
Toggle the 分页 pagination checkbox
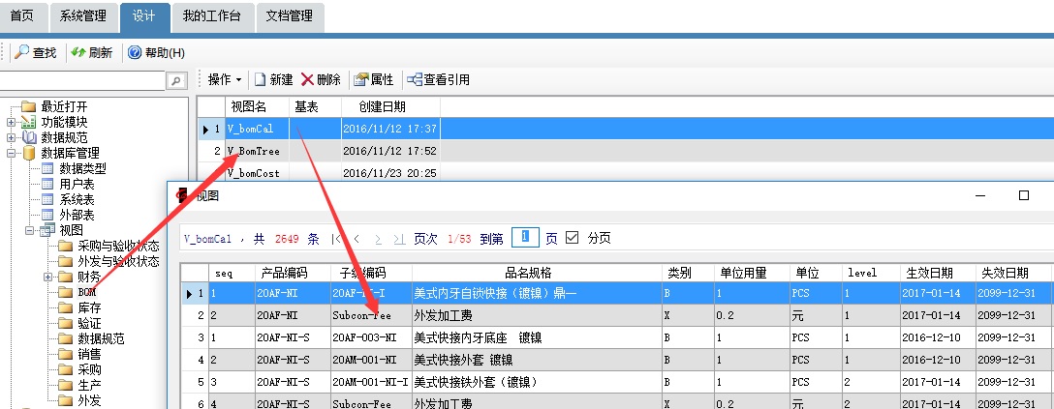[572, 238]
